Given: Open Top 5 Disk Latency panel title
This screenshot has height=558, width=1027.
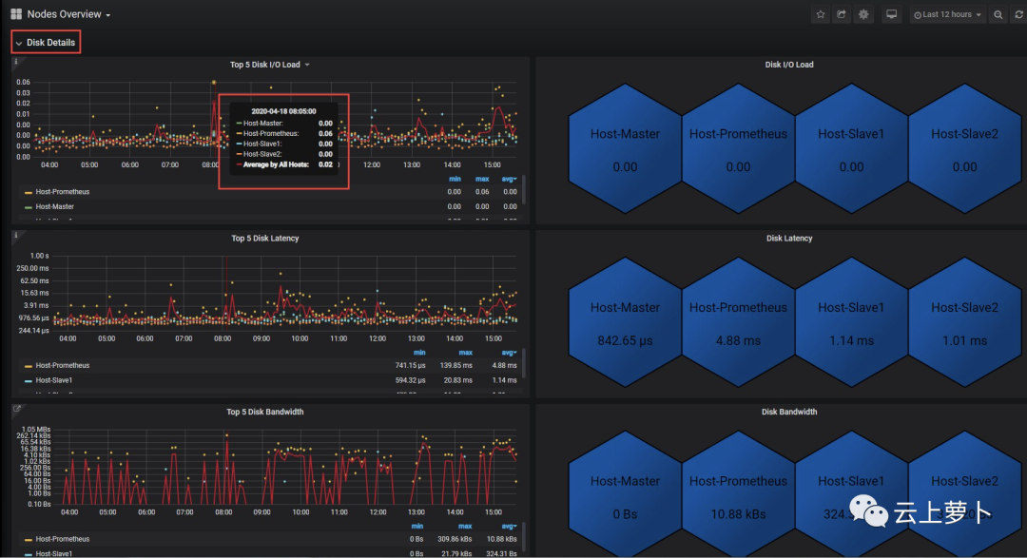Looking at the screenshot, I should tap(264, 238).
